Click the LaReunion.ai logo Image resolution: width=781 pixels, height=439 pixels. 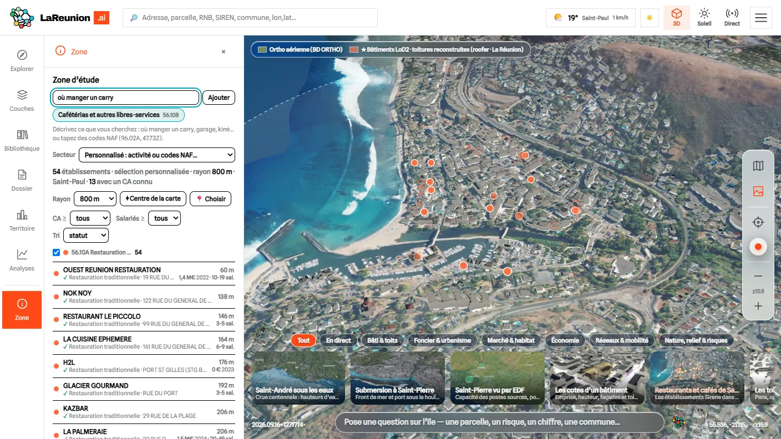(59, 18)
